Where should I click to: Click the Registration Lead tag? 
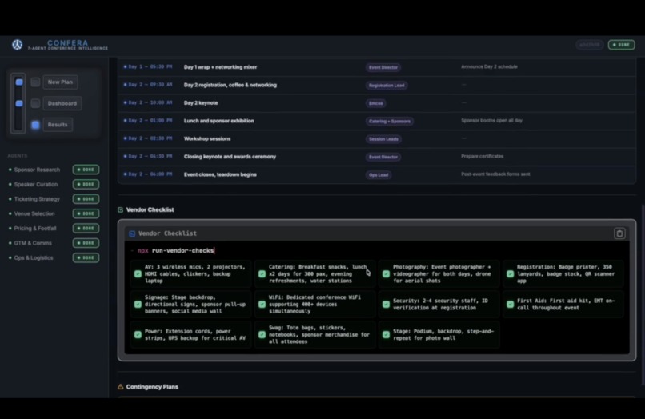(x=387, y=85)
